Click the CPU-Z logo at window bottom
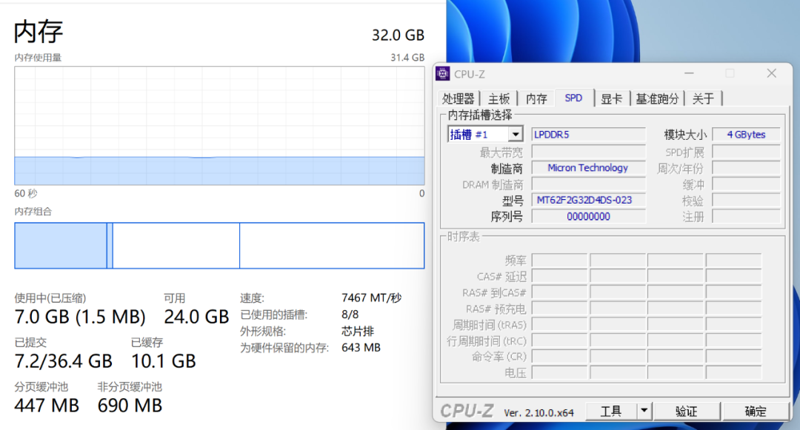Screen dimensions: 800x430 click(x=467, y=411)
